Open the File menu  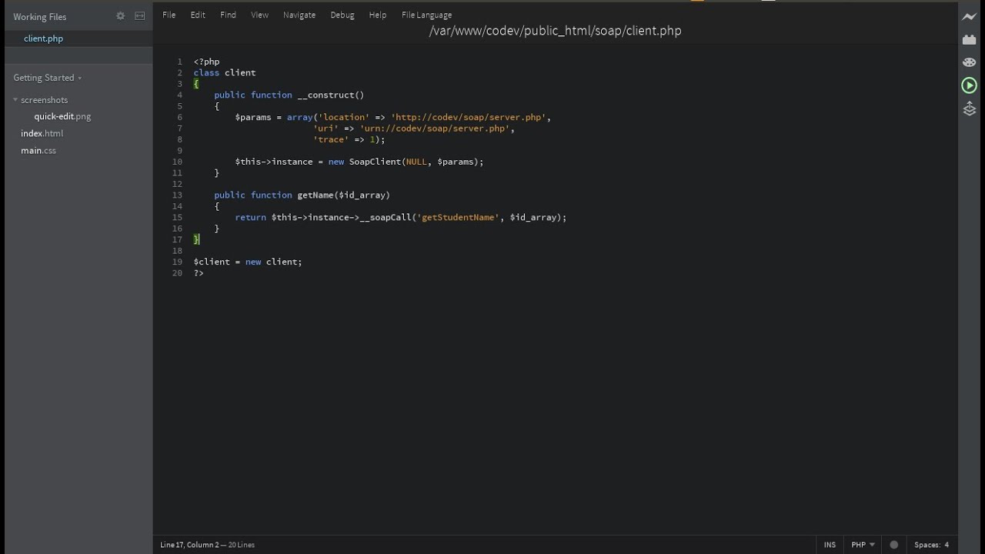pyautogui.click(x=169, y=15)
